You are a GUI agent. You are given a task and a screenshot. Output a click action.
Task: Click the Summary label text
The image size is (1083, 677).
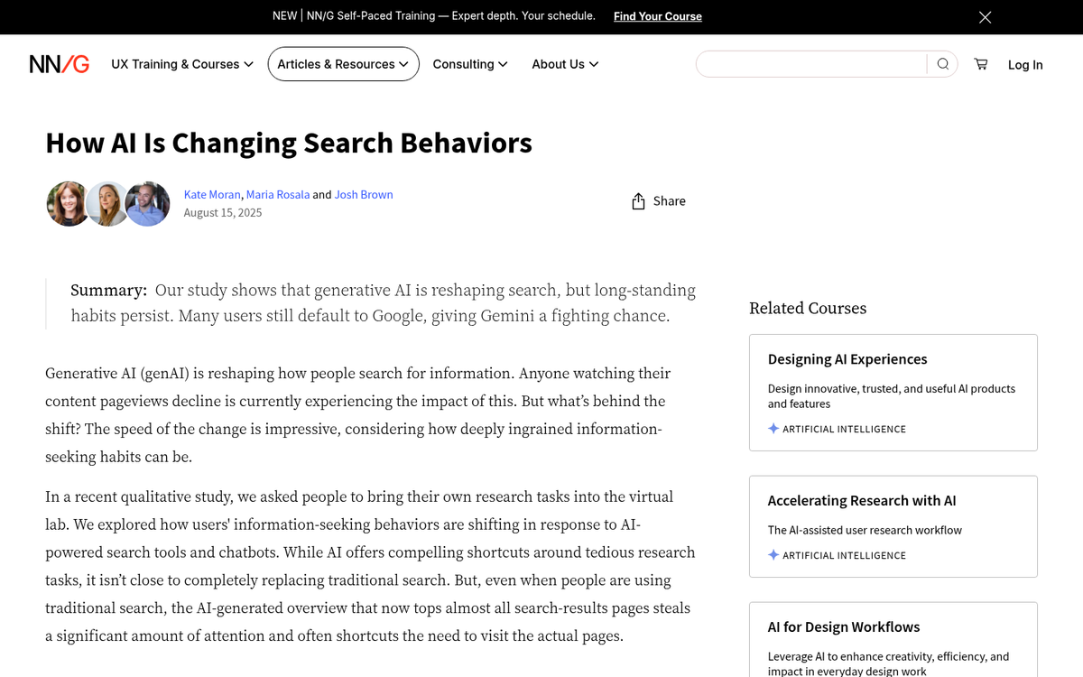[108, 290]
